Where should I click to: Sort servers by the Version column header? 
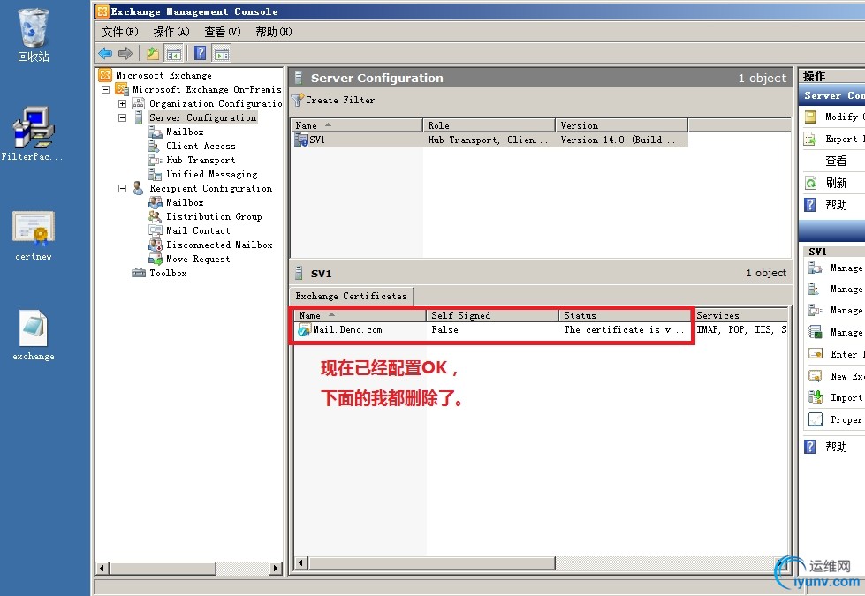[x=622, y=125]
